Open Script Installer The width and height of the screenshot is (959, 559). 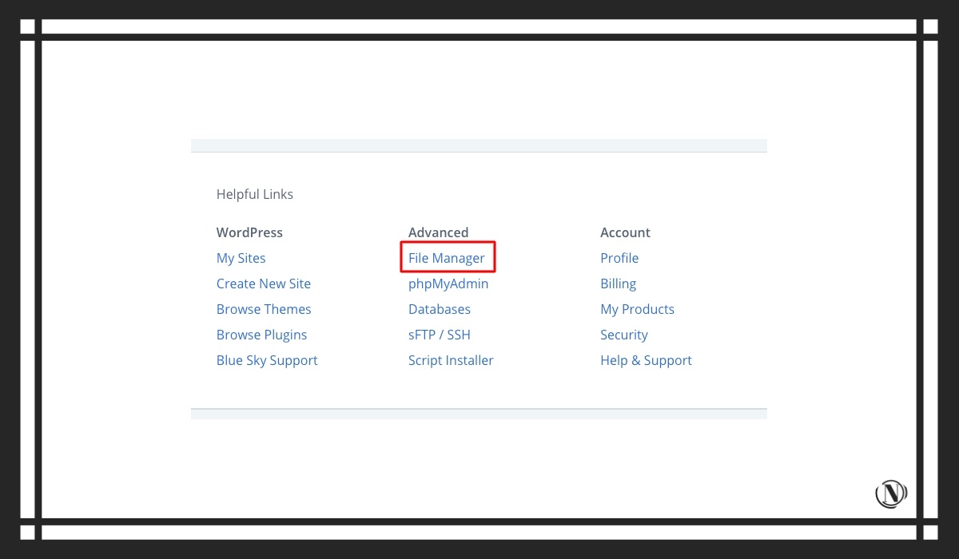[x=451, y=360]
